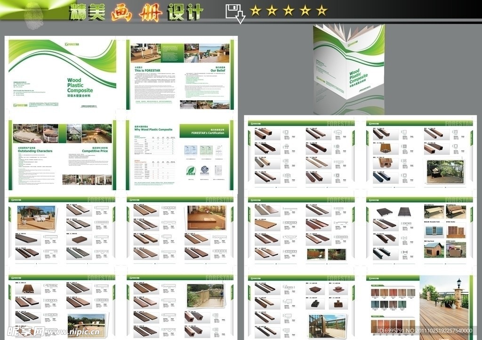Click the first gold star rating
Screen dimensions: 482x340
(256, 10)
